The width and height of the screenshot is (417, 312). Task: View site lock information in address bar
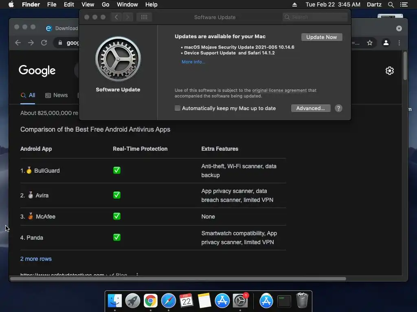tap(60, 43)
